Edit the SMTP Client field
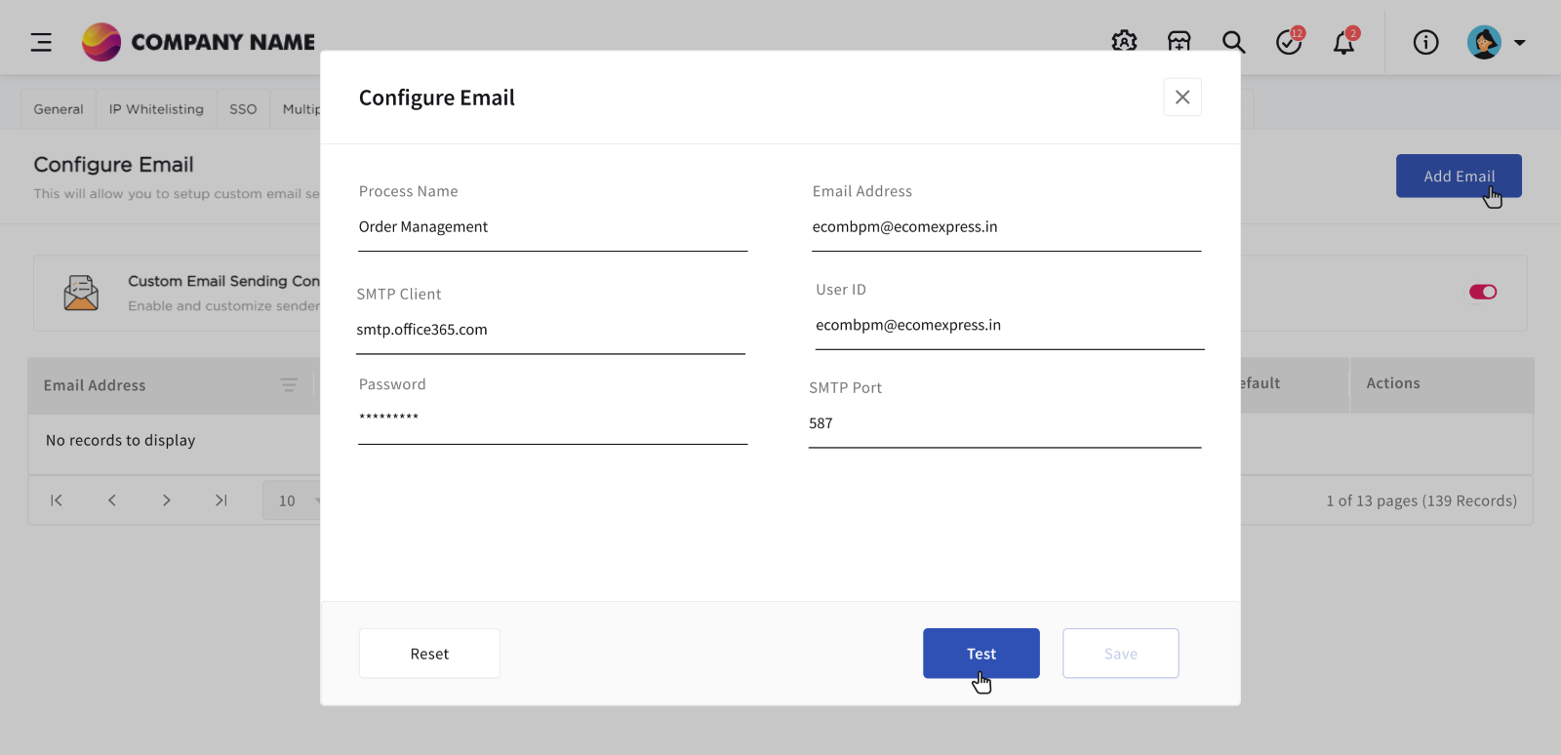Image resolution: width=1561 pixels, height=755 pixels. pyautogui.click(x=550, y=330)
